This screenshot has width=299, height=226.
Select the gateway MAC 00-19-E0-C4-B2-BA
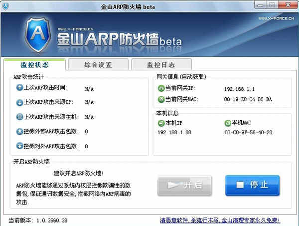[x=248, y=99]
